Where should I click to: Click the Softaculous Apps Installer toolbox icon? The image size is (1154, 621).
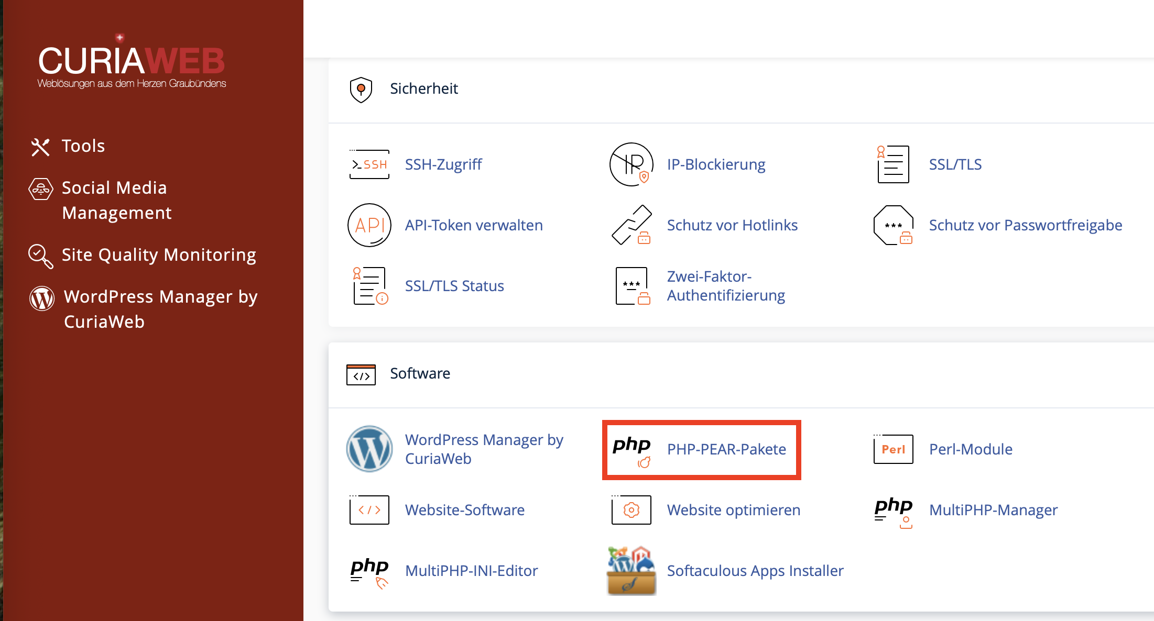(632, 571)
